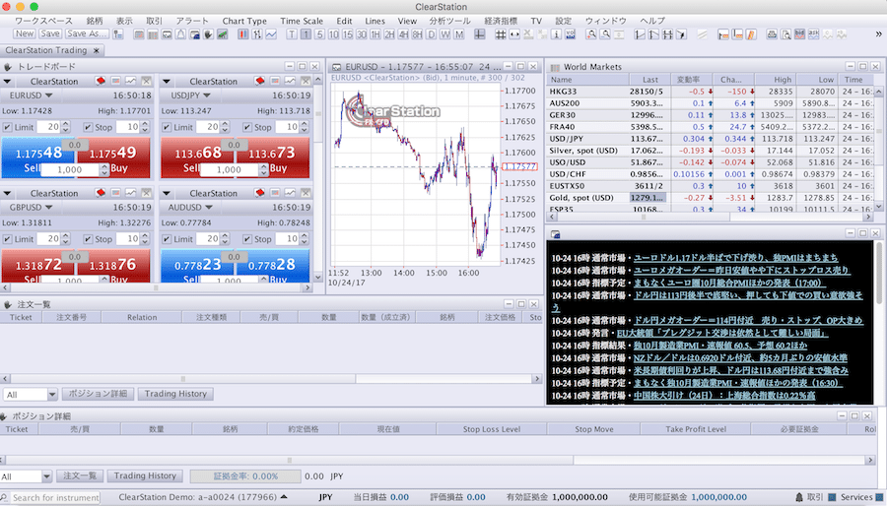
Task: Toggle the volume 'vol' icon
Action: (x=571, y=34)
